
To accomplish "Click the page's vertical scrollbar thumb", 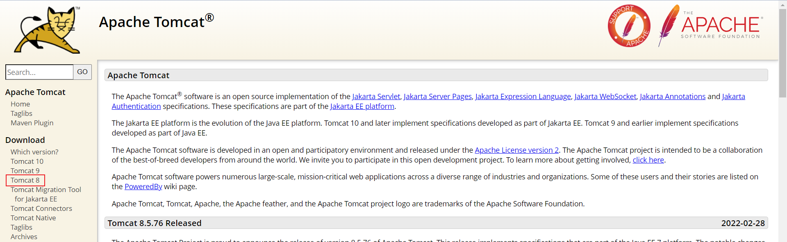I will [782, 53].
